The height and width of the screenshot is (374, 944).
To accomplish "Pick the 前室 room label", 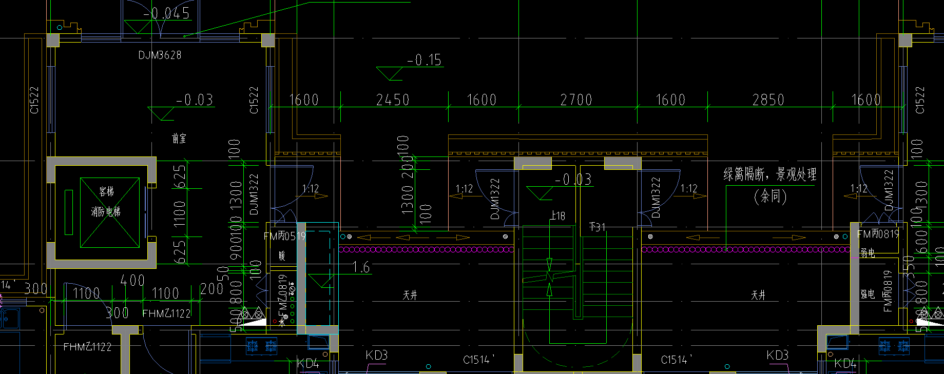I will point(179,138).
